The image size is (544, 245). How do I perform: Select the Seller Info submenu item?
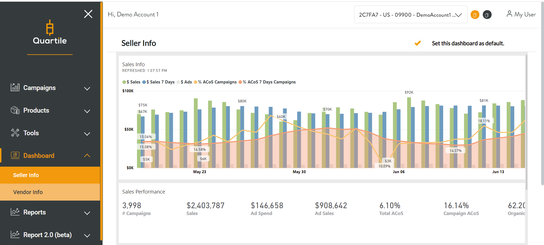pos(26,175)
